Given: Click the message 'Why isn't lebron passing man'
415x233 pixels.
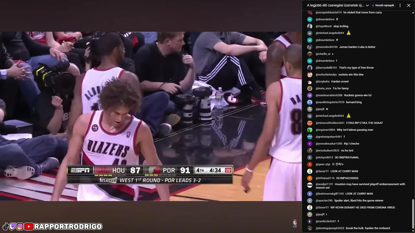Looking at the screenshot, I should pos(355,130).
